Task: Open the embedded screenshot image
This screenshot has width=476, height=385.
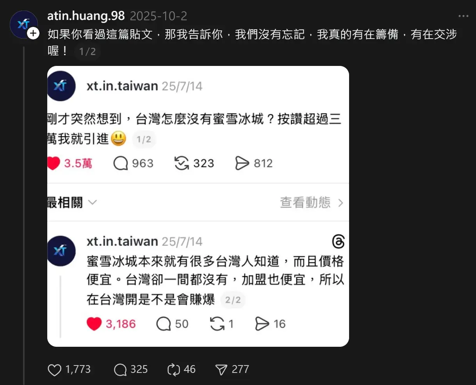Action: pos(198,206)
